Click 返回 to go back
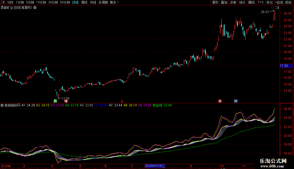 [288, 2]
